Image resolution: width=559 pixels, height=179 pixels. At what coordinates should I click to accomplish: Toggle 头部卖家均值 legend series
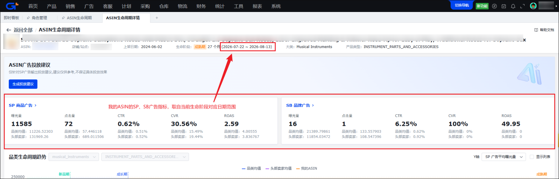click(279, 168)
